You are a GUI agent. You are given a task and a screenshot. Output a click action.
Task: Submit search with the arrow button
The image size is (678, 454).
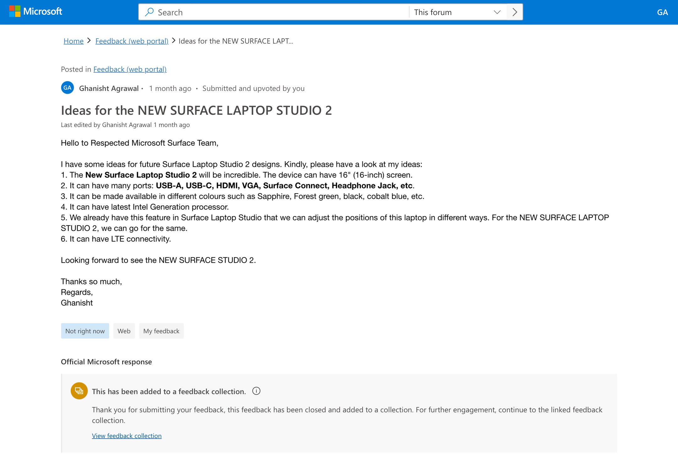coord(515,12)
